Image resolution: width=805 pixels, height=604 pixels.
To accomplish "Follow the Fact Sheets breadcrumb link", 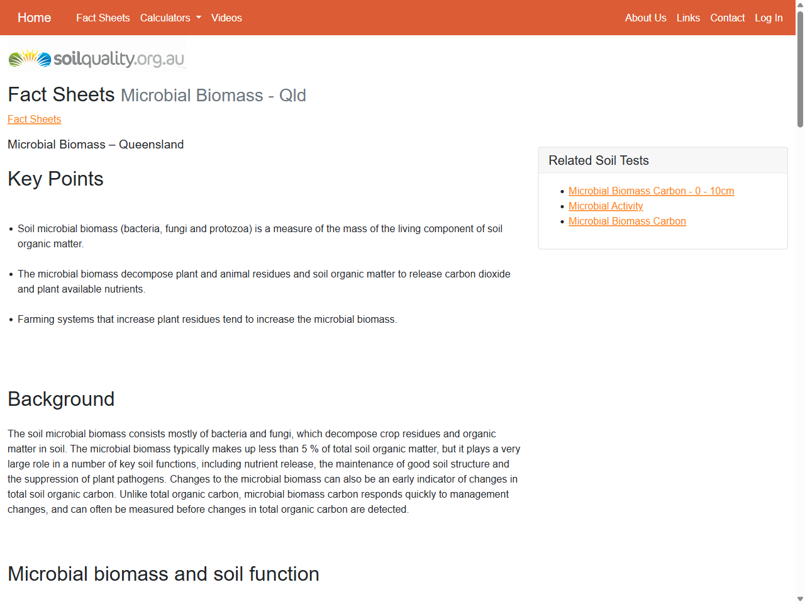I will pyautogui.click(x=34, y=119).
